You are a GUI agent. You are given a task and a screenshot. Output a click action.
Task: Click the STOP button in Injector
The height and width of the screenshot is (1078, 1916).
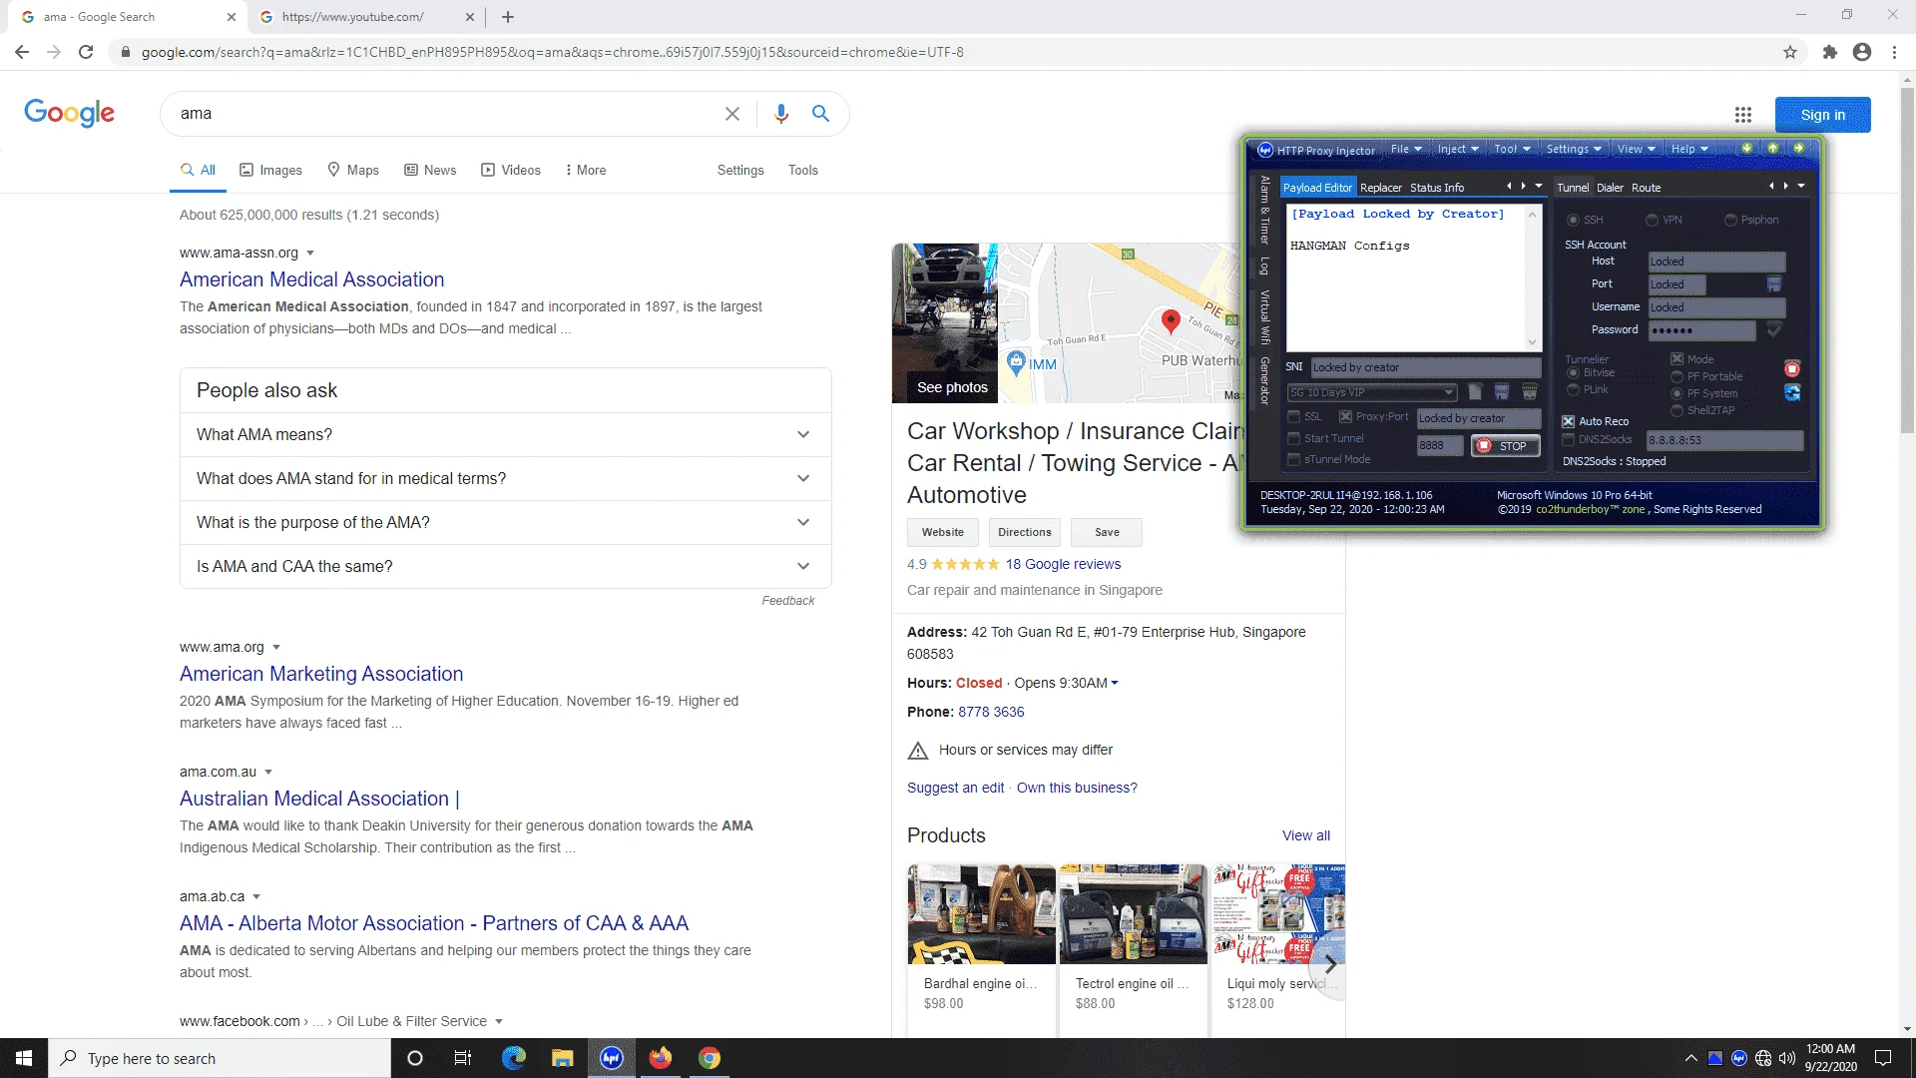(x=1506, y=446)
